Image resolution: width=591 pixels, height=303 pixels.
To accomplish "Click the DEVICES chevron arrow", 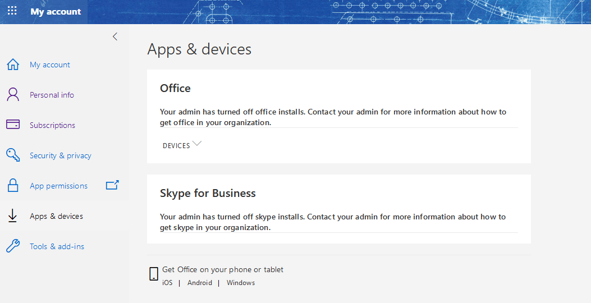I will coord(197,143).
